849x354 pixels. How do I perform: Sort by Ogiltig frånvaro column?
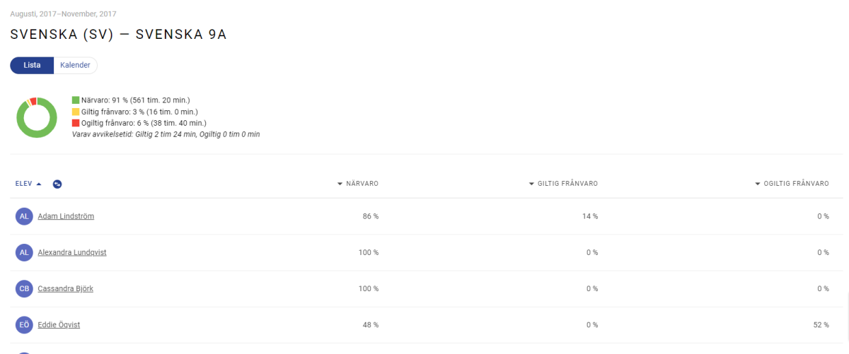click(792, 184)
